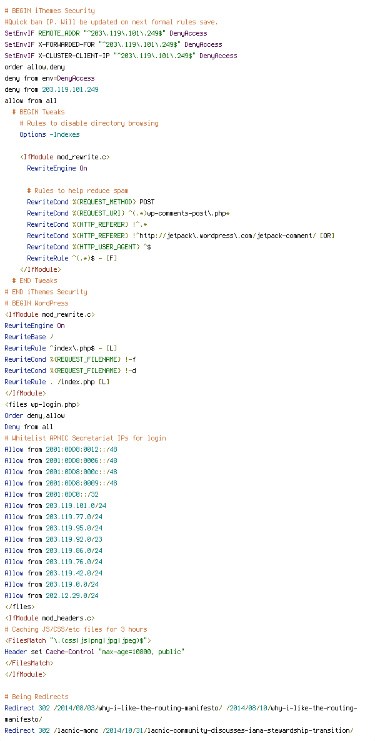The width and height of the screenshot is (375, 741).
Task: Click the 'Rules to disable directory browsing' comment
Action: (x=89, y=123)
